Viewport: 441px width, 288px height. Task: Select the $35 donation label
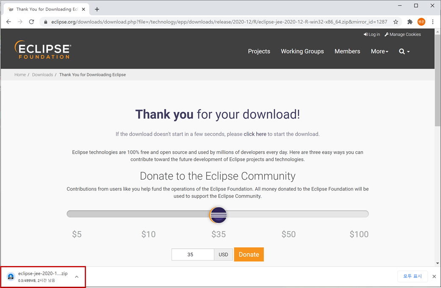[x=219, y=234]
